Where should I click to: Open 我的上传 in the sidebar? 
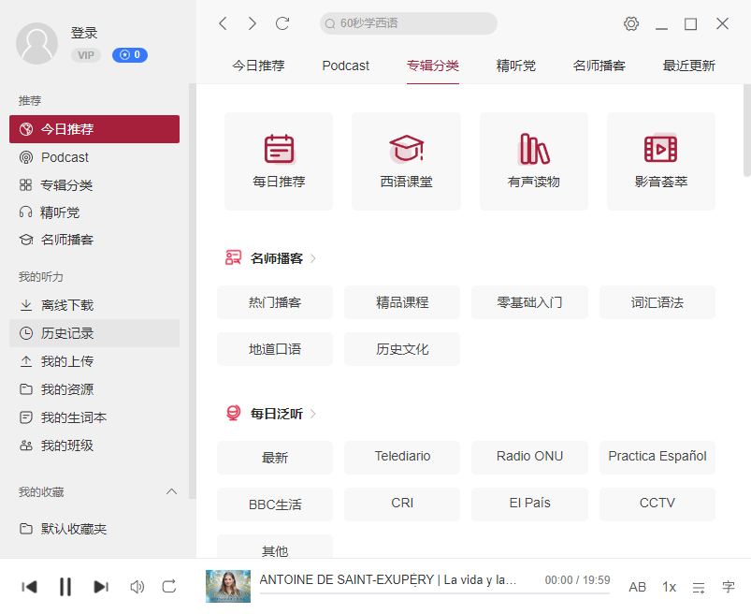[x=94, y=361]
